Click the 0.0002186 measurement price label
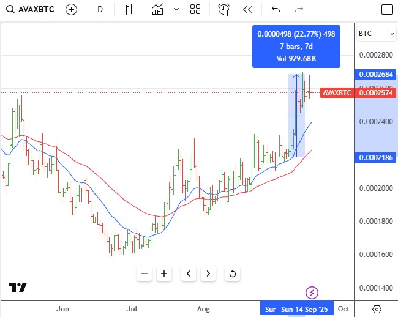This screenshot has height=317, width=398. [x=376, y=157]
